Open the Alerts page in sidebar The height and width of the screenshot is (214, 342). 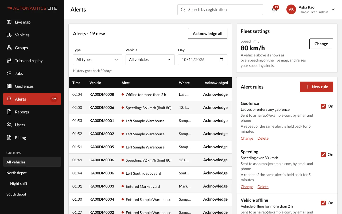click(x=32, y=99)
